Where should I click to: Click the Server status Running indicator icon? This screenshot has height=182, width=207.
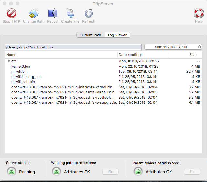12,172
